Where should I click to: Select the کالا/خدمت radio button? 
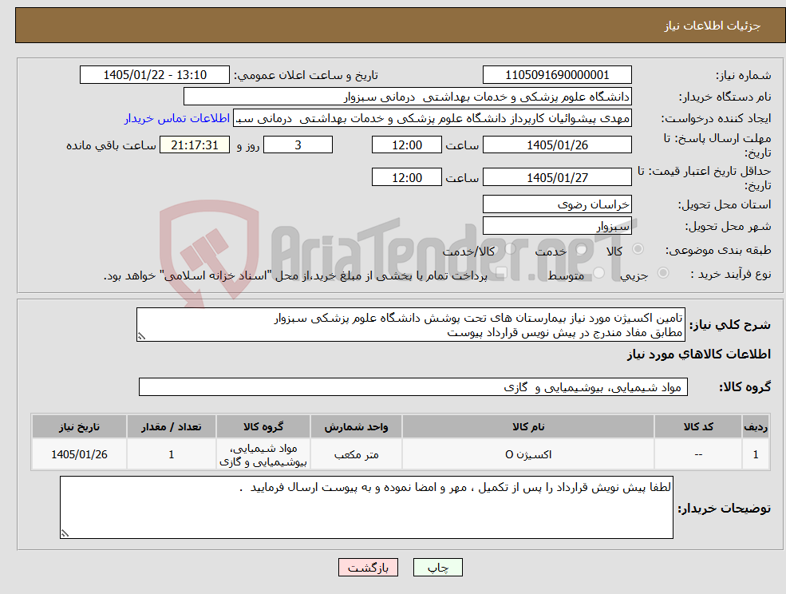click(510, 249)
